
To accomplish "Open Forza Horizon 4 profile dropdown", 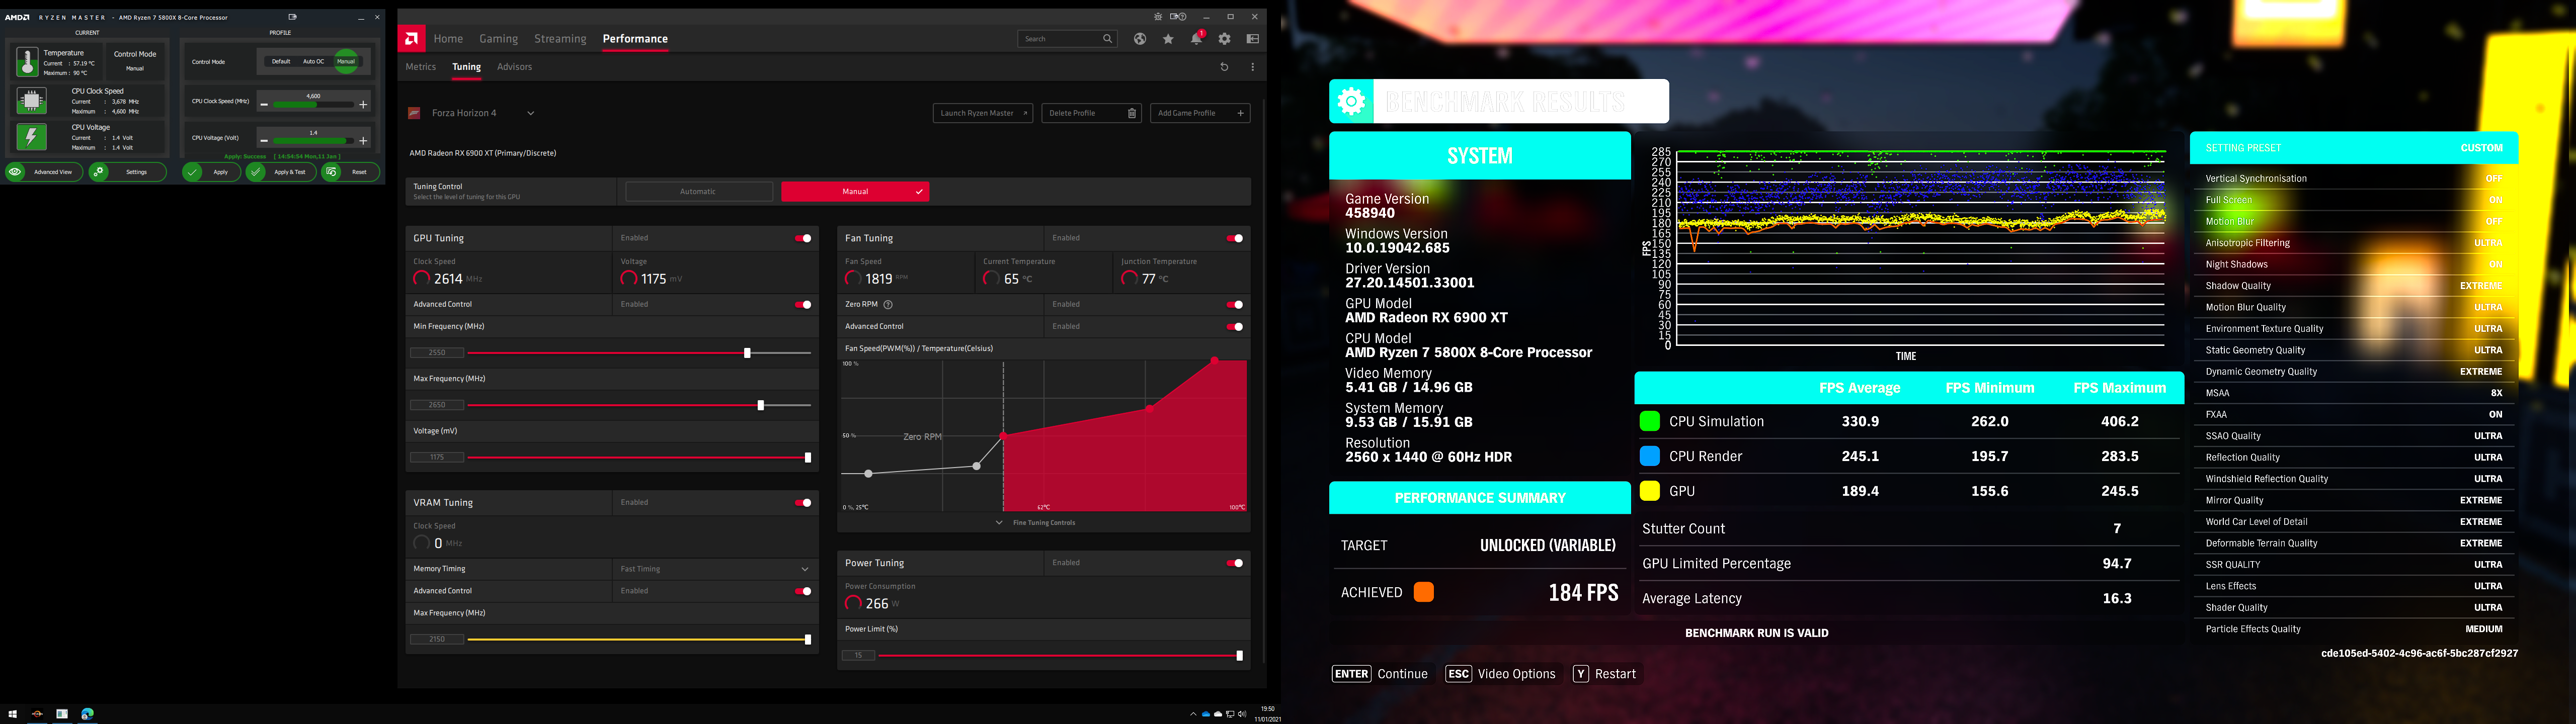I will (530, 113).
